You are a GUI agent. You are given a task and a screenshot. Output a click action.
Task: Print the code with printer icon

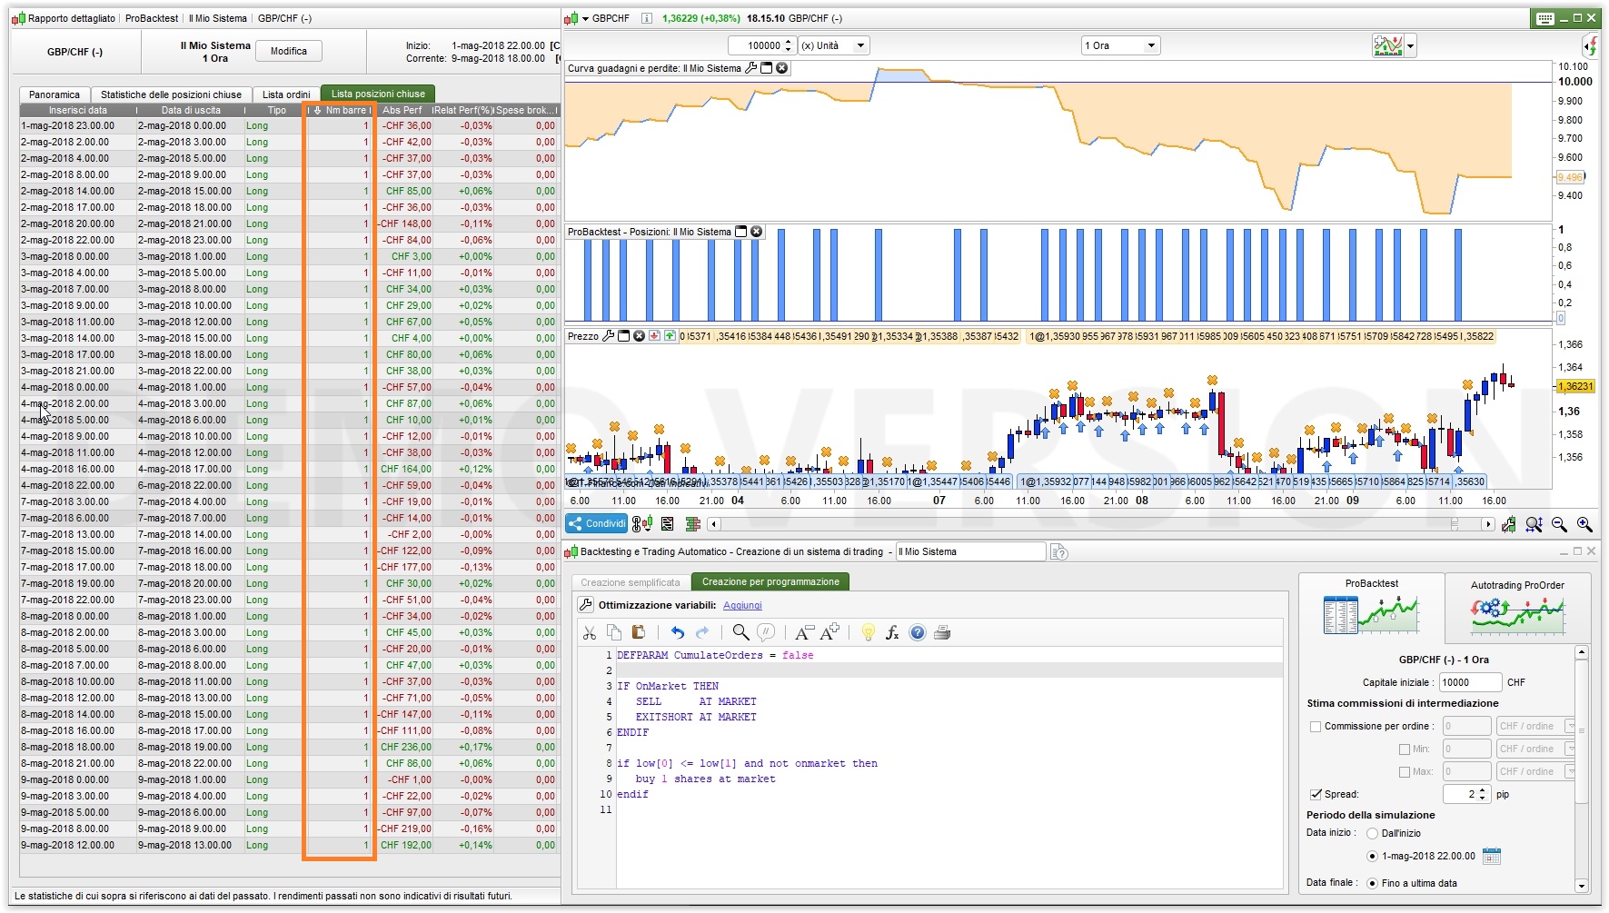pos(942,633)
